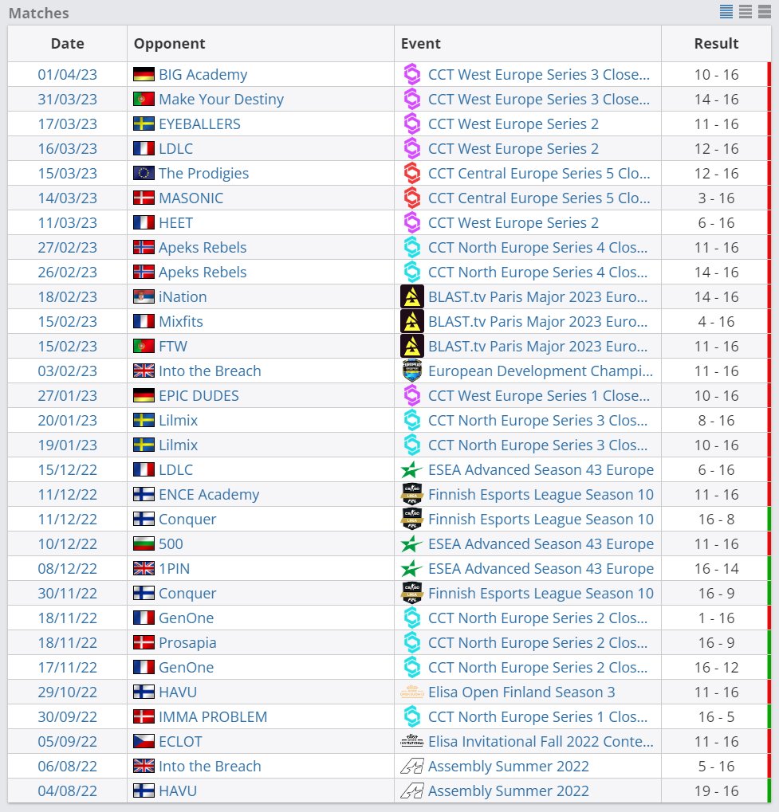Open the Prosapia opponent link

click(187, 642)
